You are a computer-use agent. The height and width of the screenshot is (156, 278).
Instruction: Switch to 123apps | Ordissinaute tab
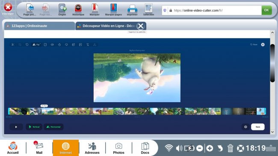point(39,26)
